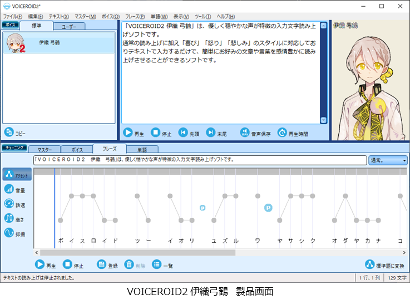Save audio with the 音声保存 icon
The height and width of the screenshot is (304, 410).
pos(245,133)
